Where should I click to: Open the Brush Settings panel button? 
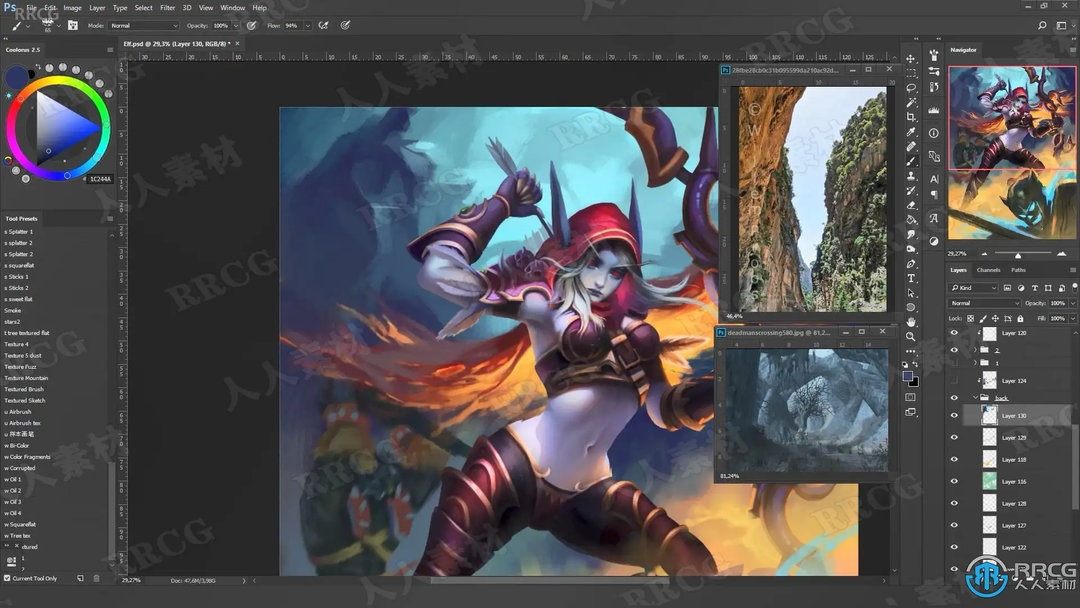(x=73, y=25)
